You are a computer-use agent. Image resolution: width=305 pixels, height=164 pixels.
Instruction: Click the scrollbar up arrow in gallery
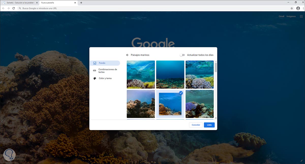click(x=216, y=61)
